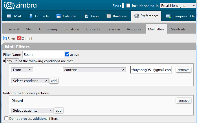Click the Zimbra logo
Image resolution: width=198 pixels, height=123 pixels.
[x=20, y=5]
